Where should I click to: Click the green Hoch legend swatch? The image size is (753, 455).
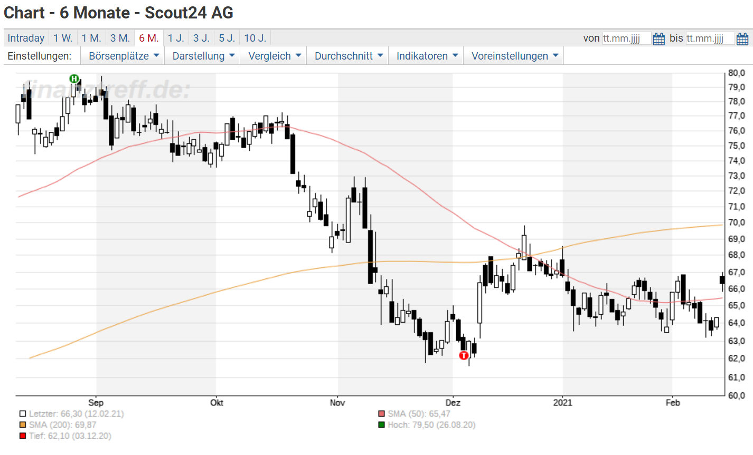click(381, 425)
